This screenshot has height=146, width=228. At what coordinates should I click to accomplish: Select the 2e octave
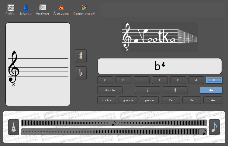coord(171,100)
